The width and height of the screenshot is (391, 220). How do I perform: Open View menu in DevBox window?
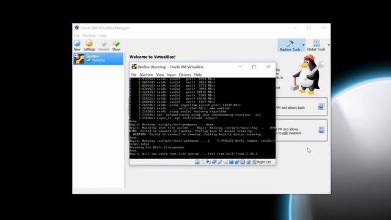[x=160, y=75]
